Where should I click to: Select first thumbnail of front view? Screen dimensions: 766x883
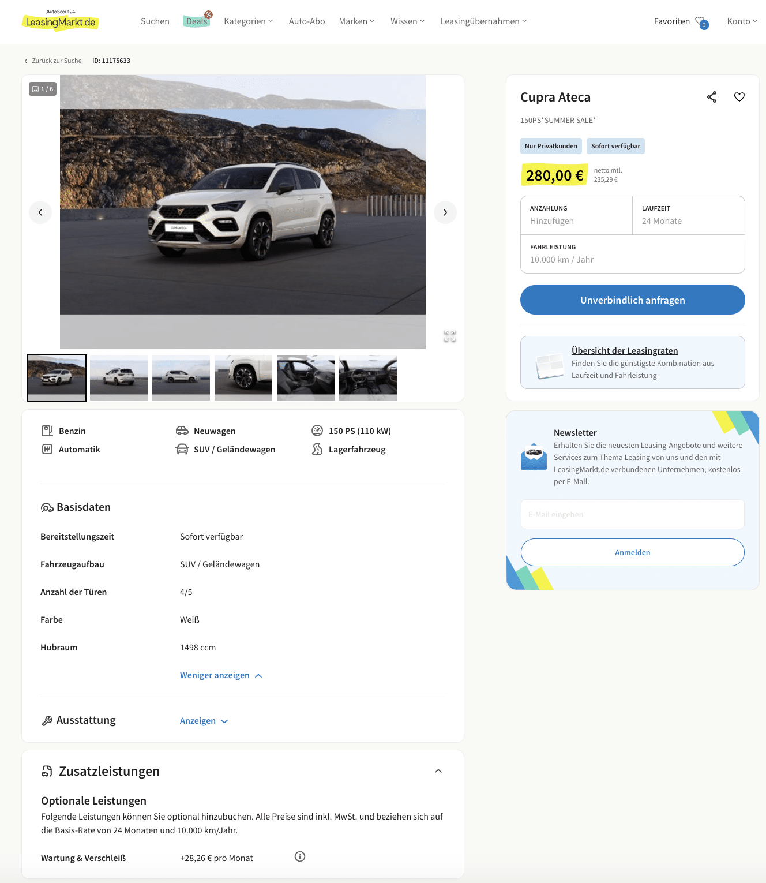[x=57, y=377]
